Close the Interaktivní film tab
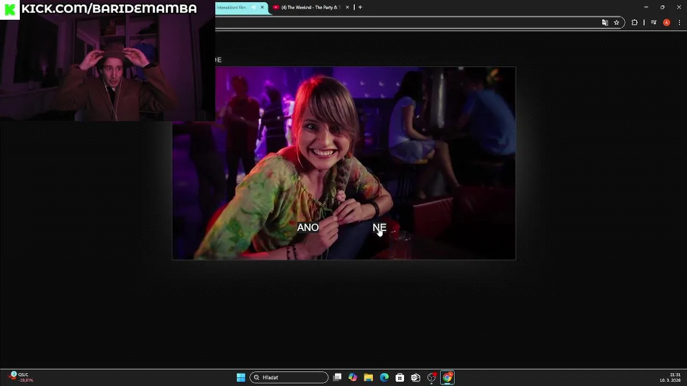Image resolution: width=687 pixels, height=386 pixels. (262, 8)
